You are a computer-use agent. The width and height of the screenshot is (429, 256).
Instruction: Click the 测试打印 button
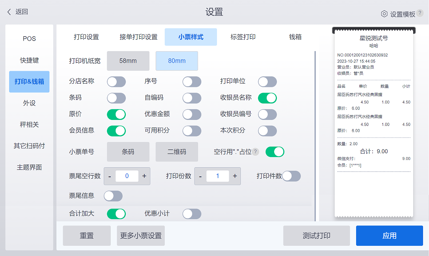coord(316,236)
